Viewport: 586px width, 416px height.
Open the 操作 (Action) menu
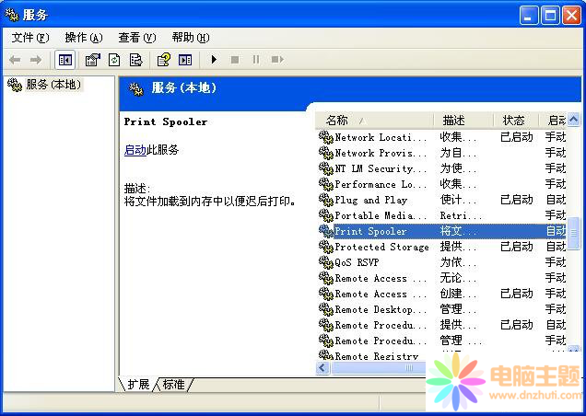coord(83,38)
